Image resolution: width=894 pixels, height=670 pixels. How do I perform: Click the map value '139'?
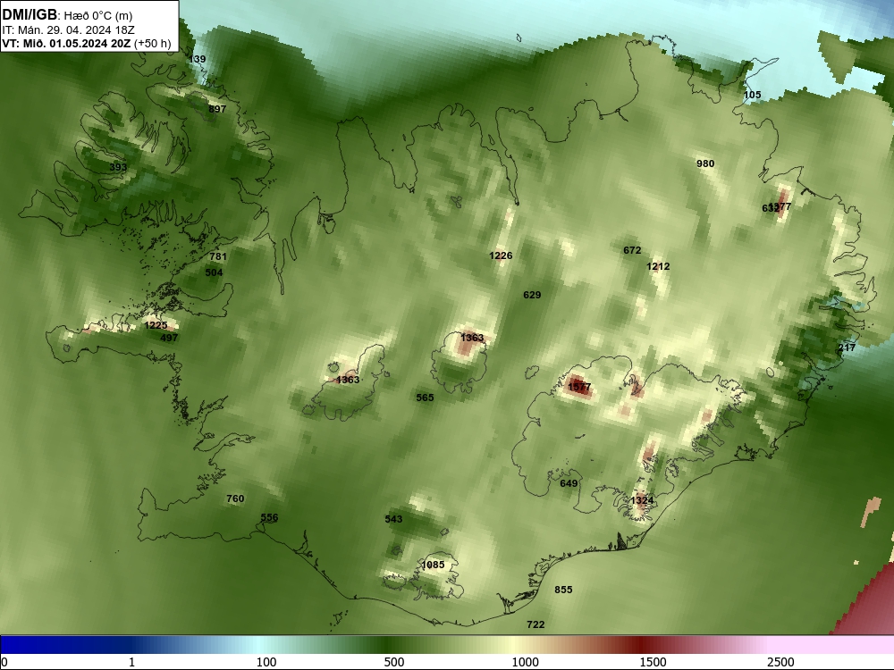197,59
